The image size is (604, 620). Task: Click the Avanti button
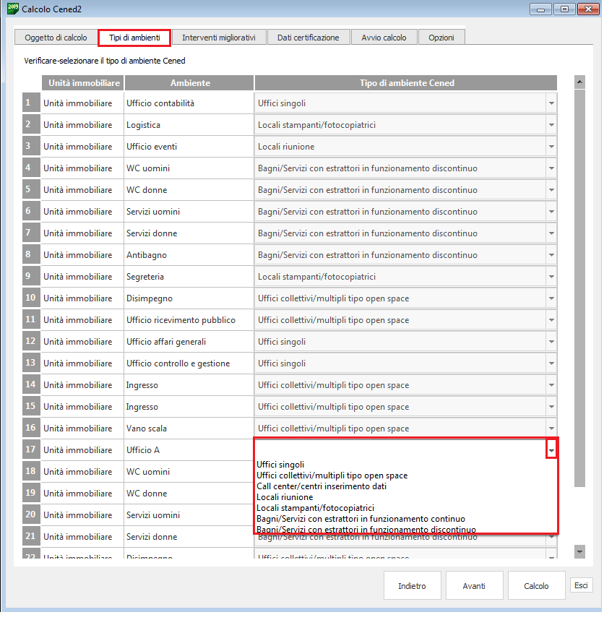[474, 586]
